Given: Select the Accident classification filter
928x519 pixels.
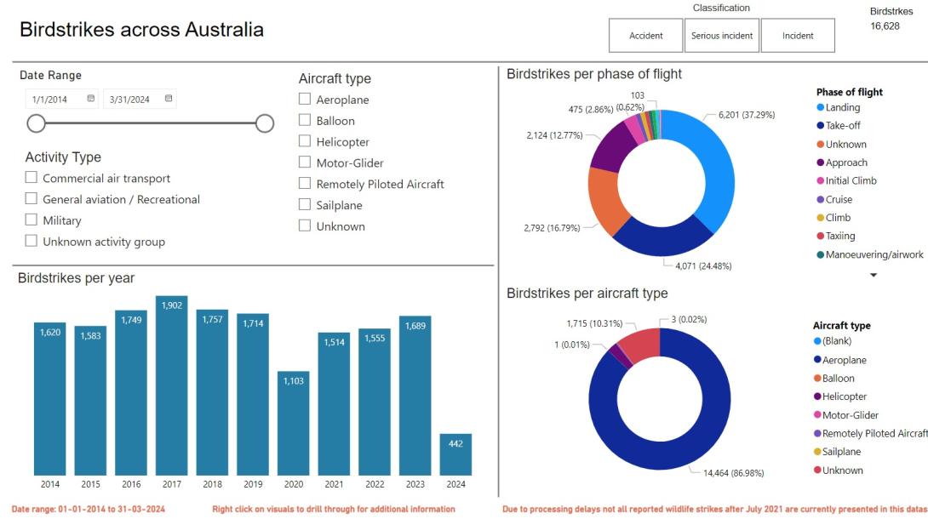Looking at the screenshot, I should [x=645, y=36].
